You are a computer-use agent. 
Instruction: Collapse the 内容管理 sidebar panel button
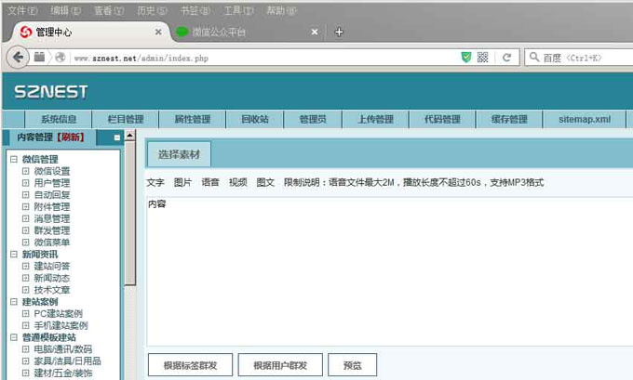(116, 138)
